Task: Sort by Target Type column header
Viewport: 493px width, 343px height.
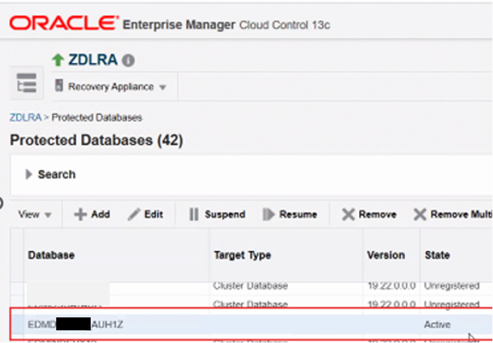Action: tap(242, 255)
